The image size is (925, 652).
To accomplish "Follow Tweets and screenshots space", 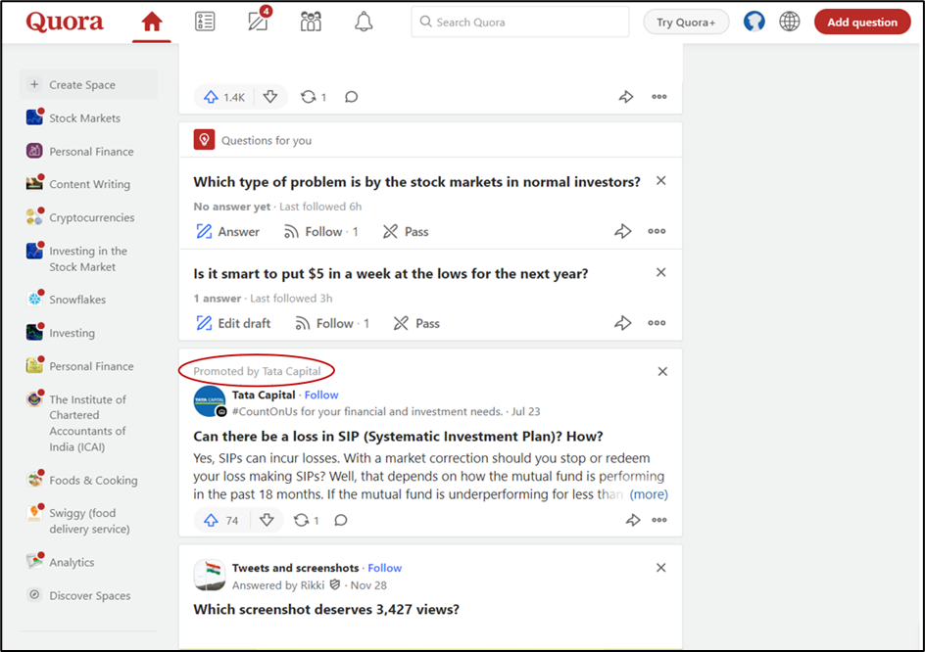I will click(x=385, y=568).
